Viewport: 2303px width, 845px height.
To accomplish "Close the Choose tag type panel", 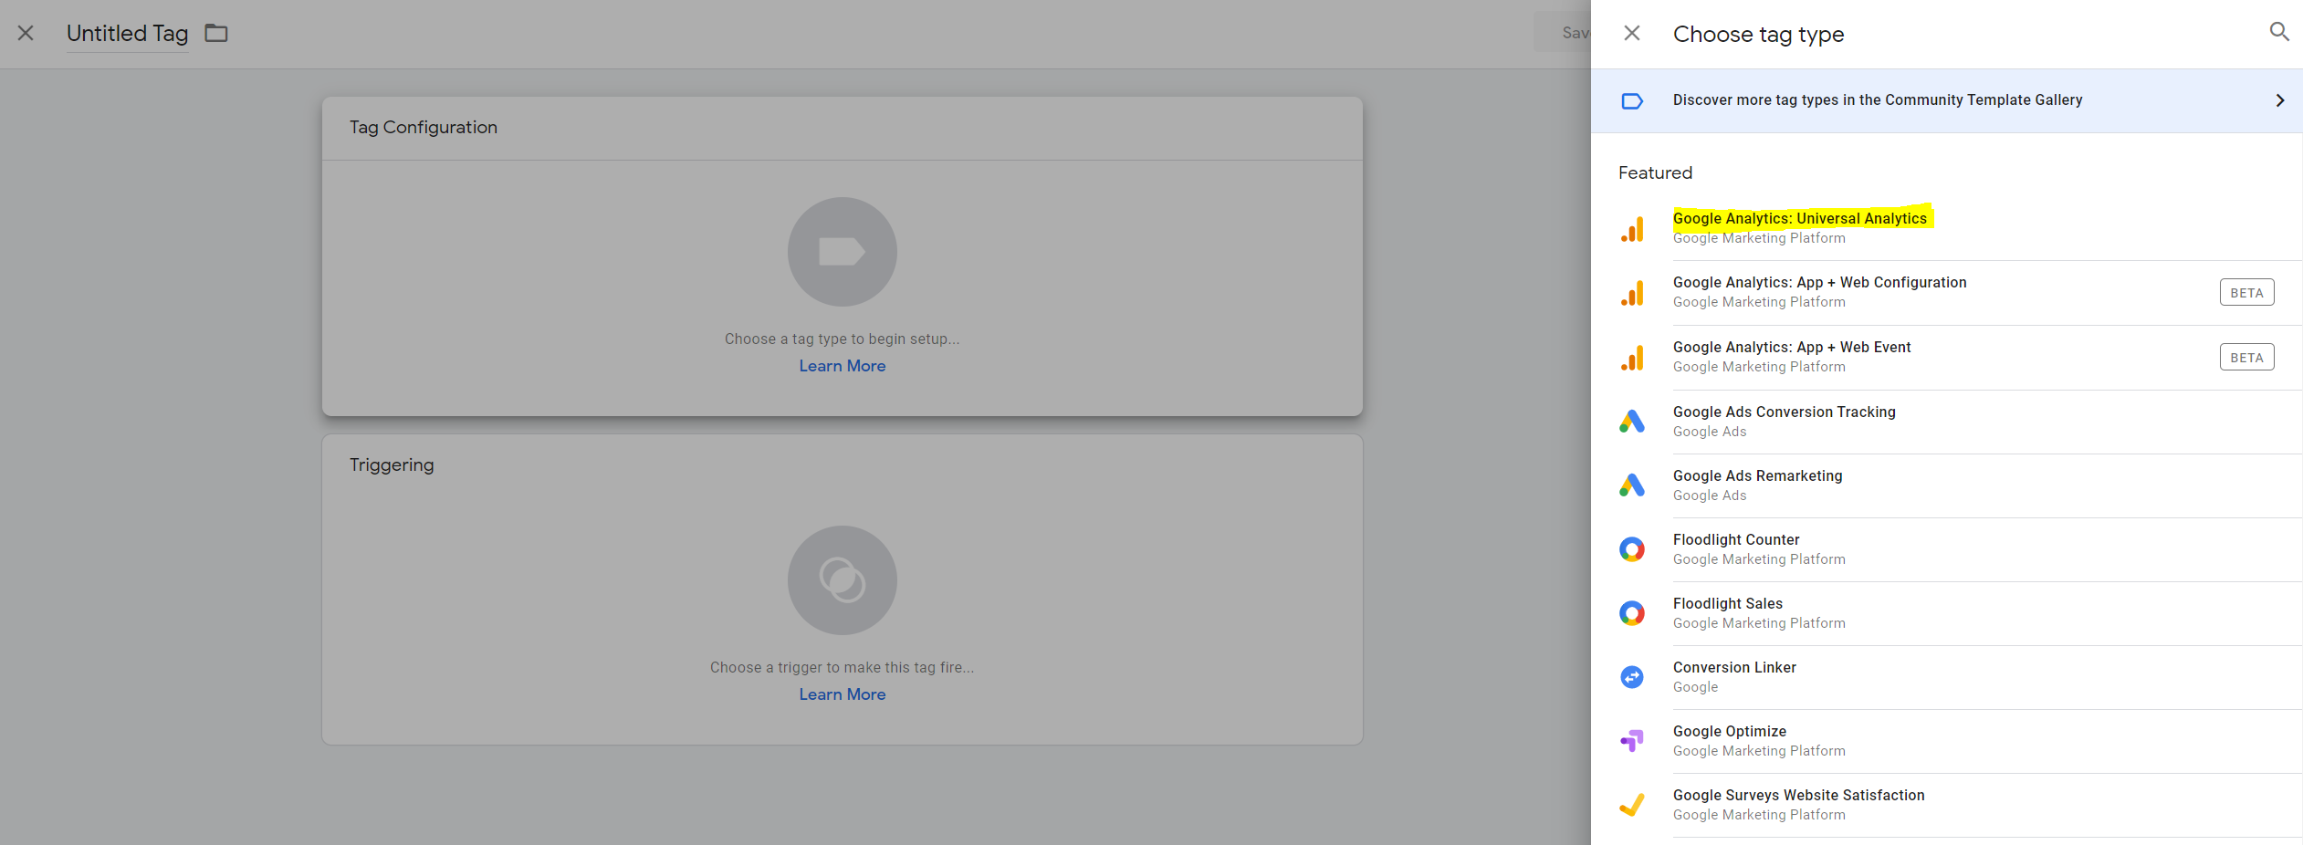I will [1632, 34].
